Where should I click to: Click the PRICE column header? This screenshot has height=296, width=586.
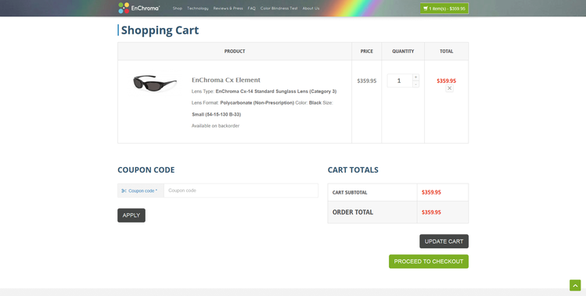coord(367,51)
